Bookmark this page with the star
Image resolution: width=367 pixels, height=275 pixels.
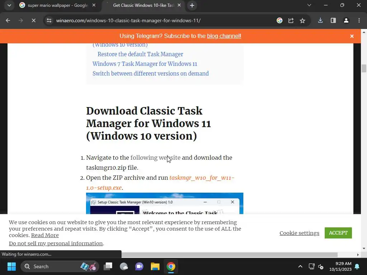point(302,20)
